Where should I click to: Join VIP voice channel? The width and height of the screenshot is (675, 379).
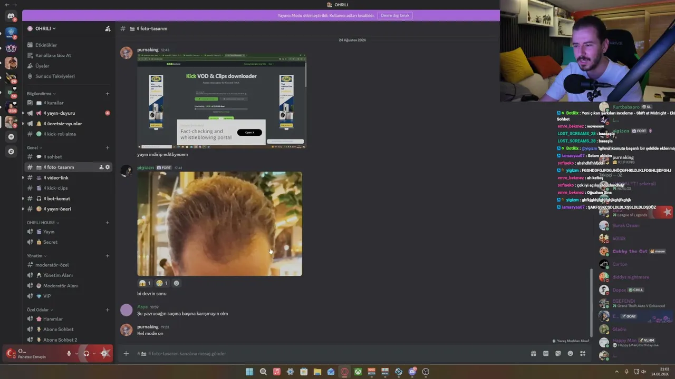(x=68, y=296)
